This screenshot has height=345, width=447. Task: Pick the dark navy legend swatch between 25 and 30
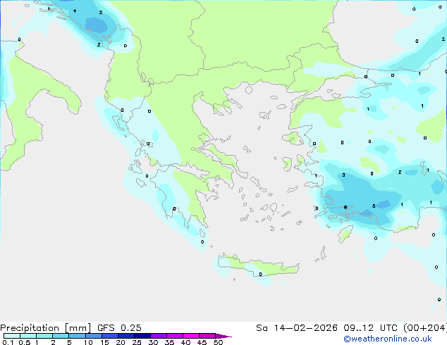[x=142, y=336]
